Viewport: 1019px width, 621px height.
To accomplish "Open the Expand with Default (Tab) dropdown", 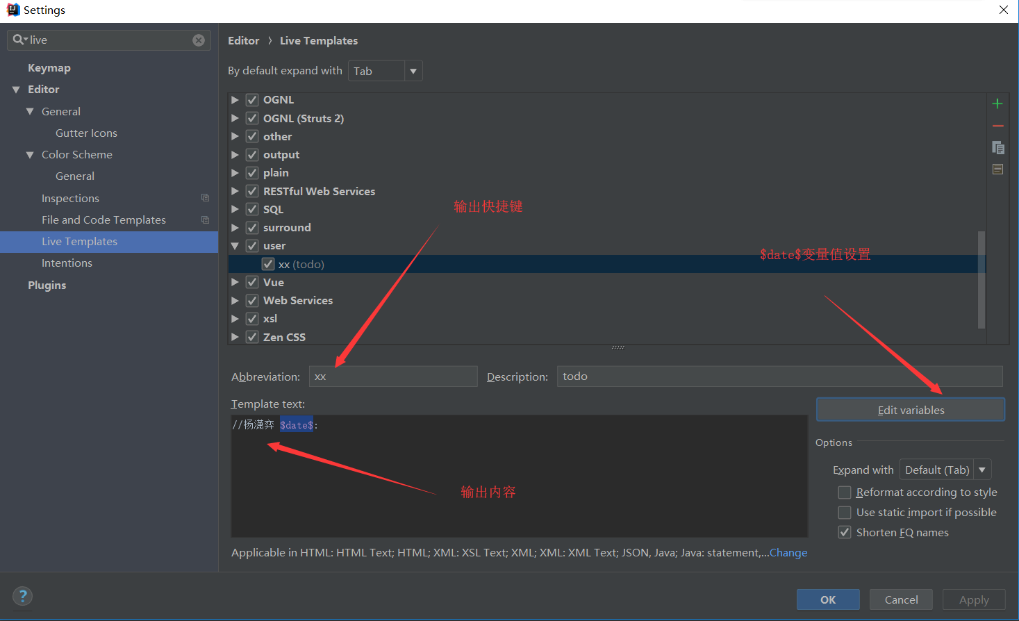I will [945, 470].
